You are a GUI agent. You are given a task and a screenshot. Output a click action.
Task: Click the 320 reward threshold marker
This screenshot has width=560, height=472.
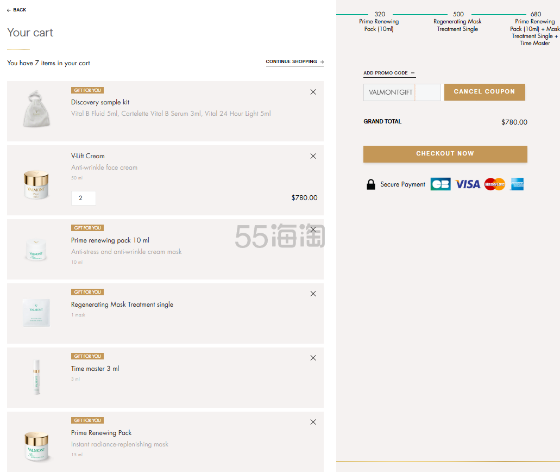point(380,14)
